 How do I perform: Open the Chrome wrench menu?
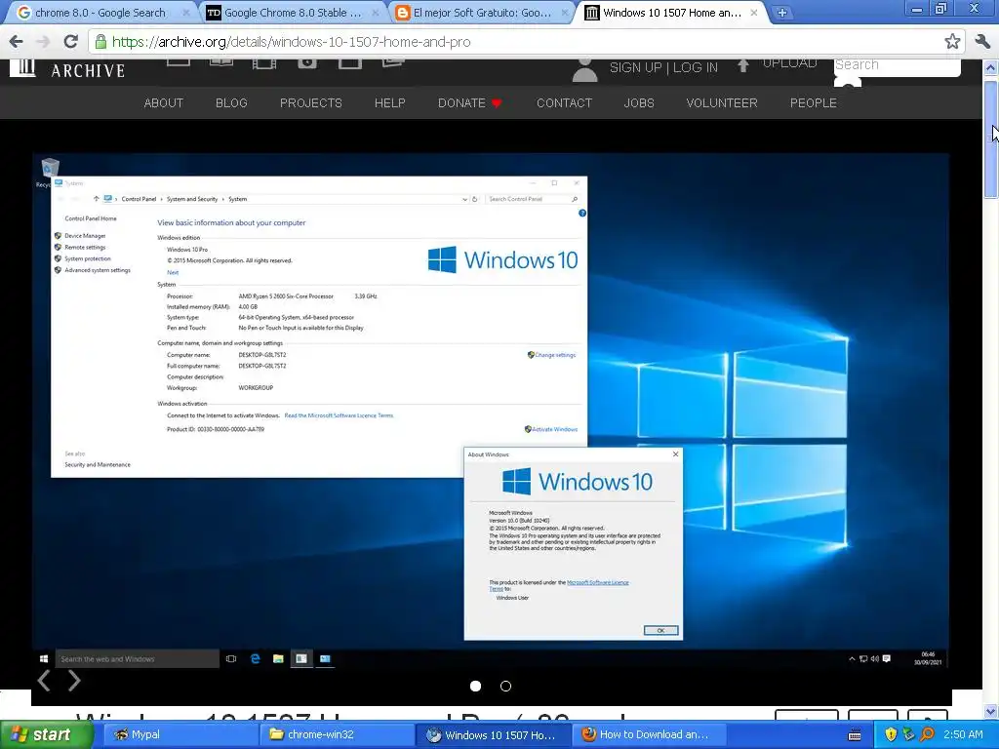[982, 42]
